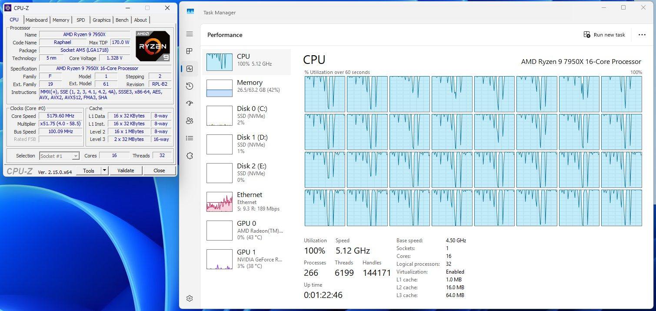
Task: Open the three-dot more options menu
Action: point(642,35)
